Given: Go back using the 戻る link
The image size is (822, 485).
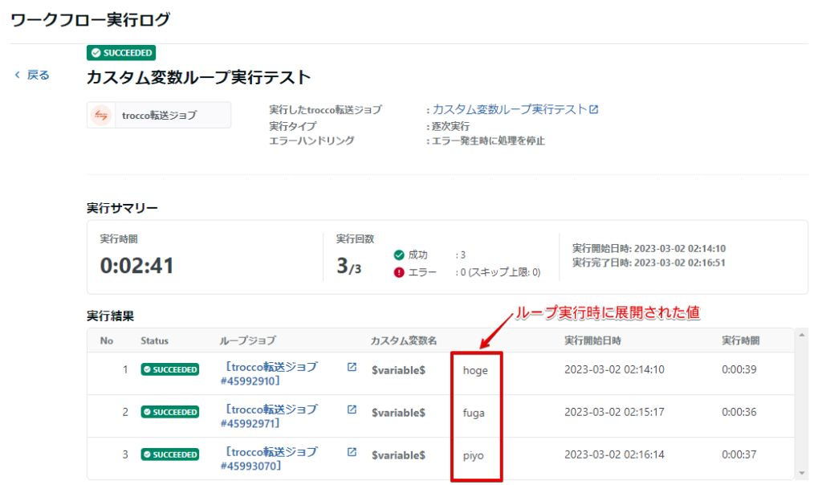Looking at the screenshot, I should tap(32, 75).
